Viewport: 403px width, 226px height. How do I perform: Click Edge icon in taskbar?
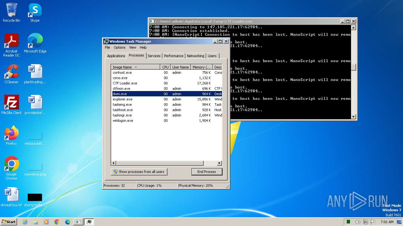coord(68,222)
